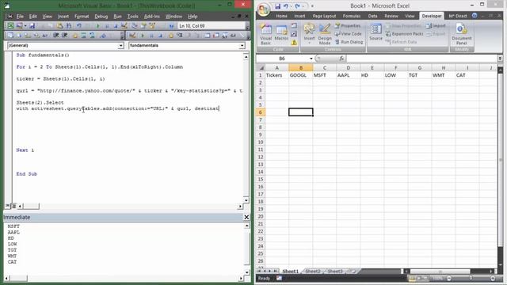The width and height of the screenshot is (507, 285).
Task: Click Properties in Controls group
Action: pyautogui.click(x=348, y=25)
